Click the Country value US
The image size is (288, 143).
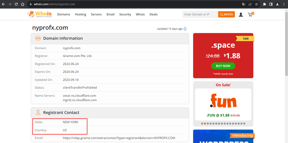click(65, 130)
